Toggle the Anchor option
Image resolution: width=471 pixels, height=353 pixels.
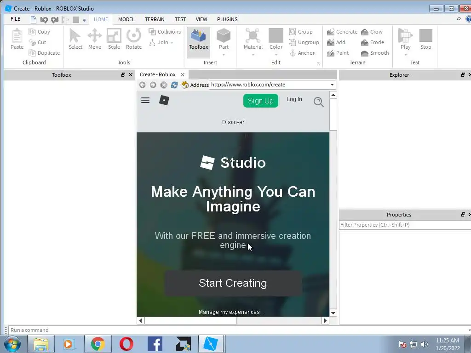[x=302, y=53]
